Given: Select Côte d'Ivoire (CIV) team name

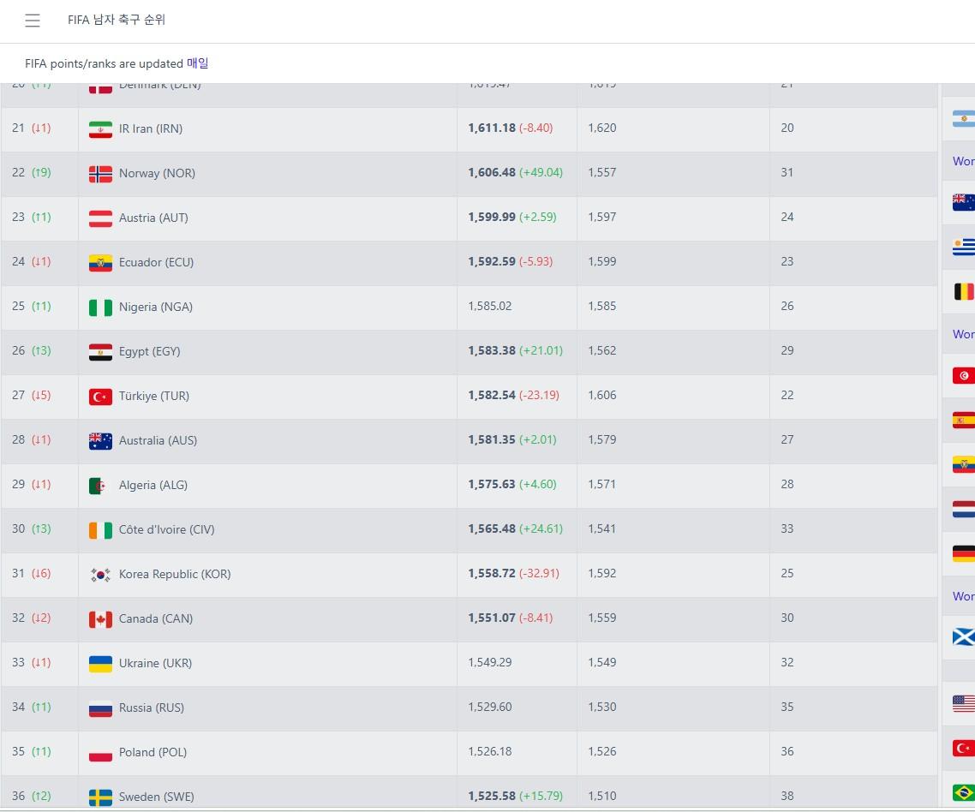Looking at the screenshot, I should (167, 529).
